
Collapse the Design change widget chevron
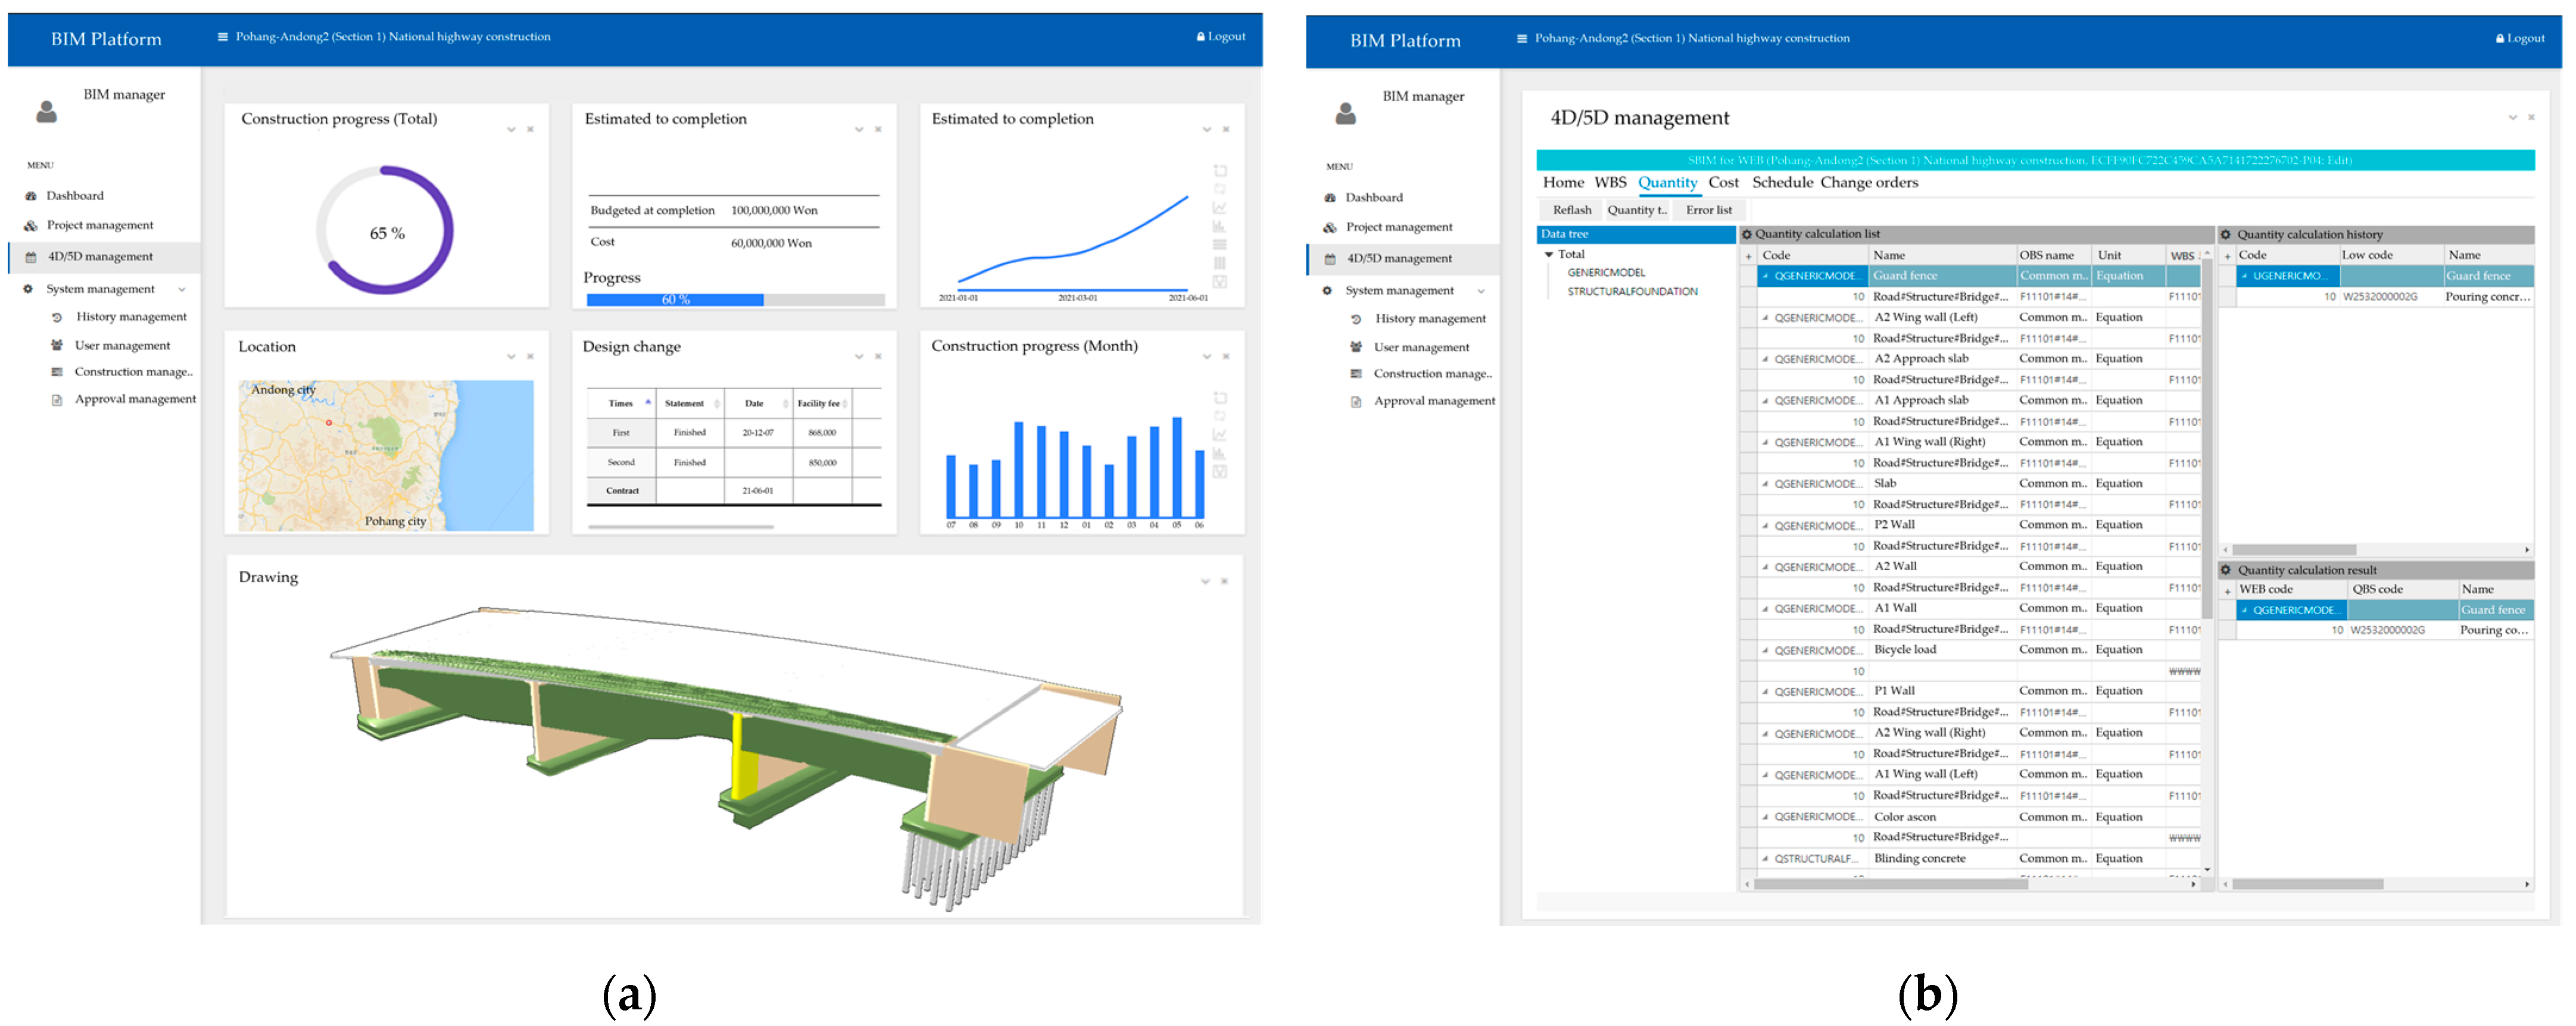pos(859,356)
